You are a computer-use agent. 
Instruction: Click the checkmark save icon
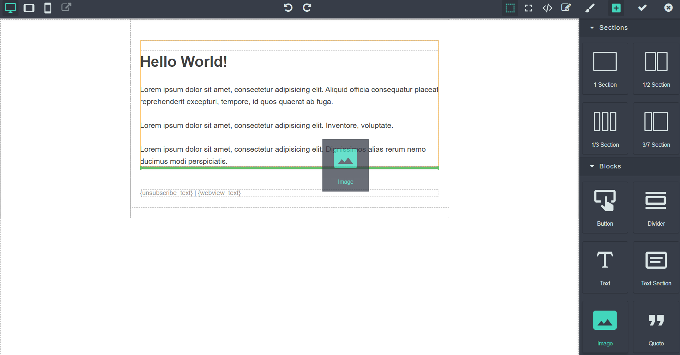[642, 8]
